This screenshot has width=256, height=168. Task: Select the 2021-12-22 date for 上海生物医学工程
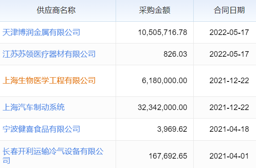coord(229,81)
